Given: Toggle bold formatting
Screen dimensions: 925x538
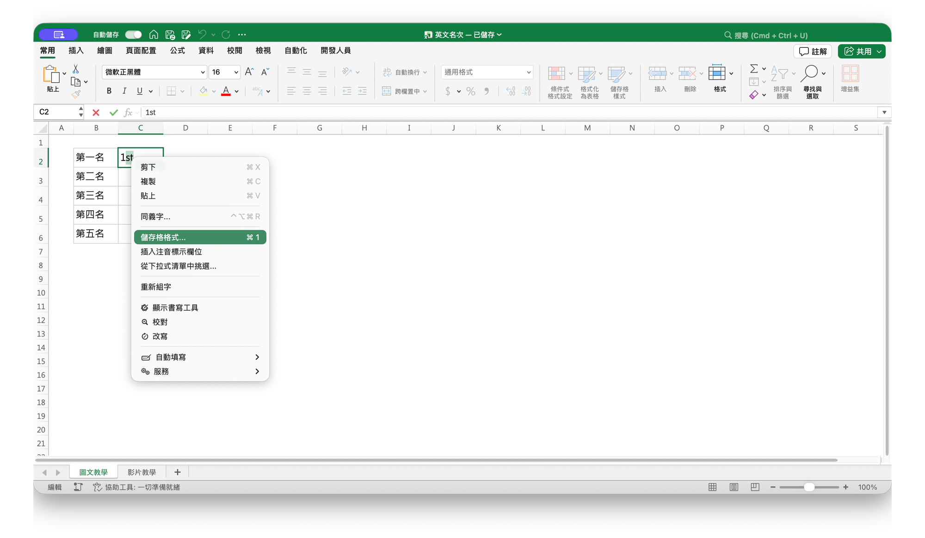Looking at the screenshot, I should pyautogui.click(x=109, y=91).
